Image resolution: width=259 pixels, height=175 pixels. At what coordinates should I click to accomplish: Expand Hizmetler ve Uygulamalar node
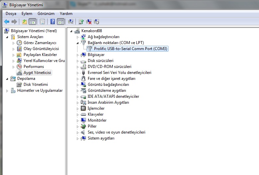(7, 91)
